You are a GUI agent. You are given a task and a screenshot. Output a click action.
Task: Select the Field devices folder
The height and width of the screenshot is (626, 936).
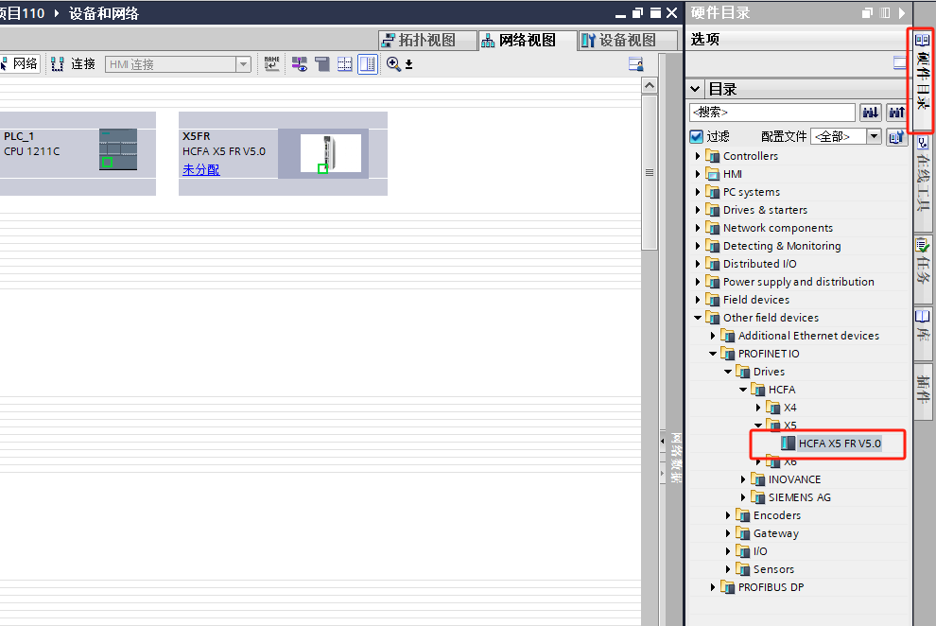pos(756,300)
